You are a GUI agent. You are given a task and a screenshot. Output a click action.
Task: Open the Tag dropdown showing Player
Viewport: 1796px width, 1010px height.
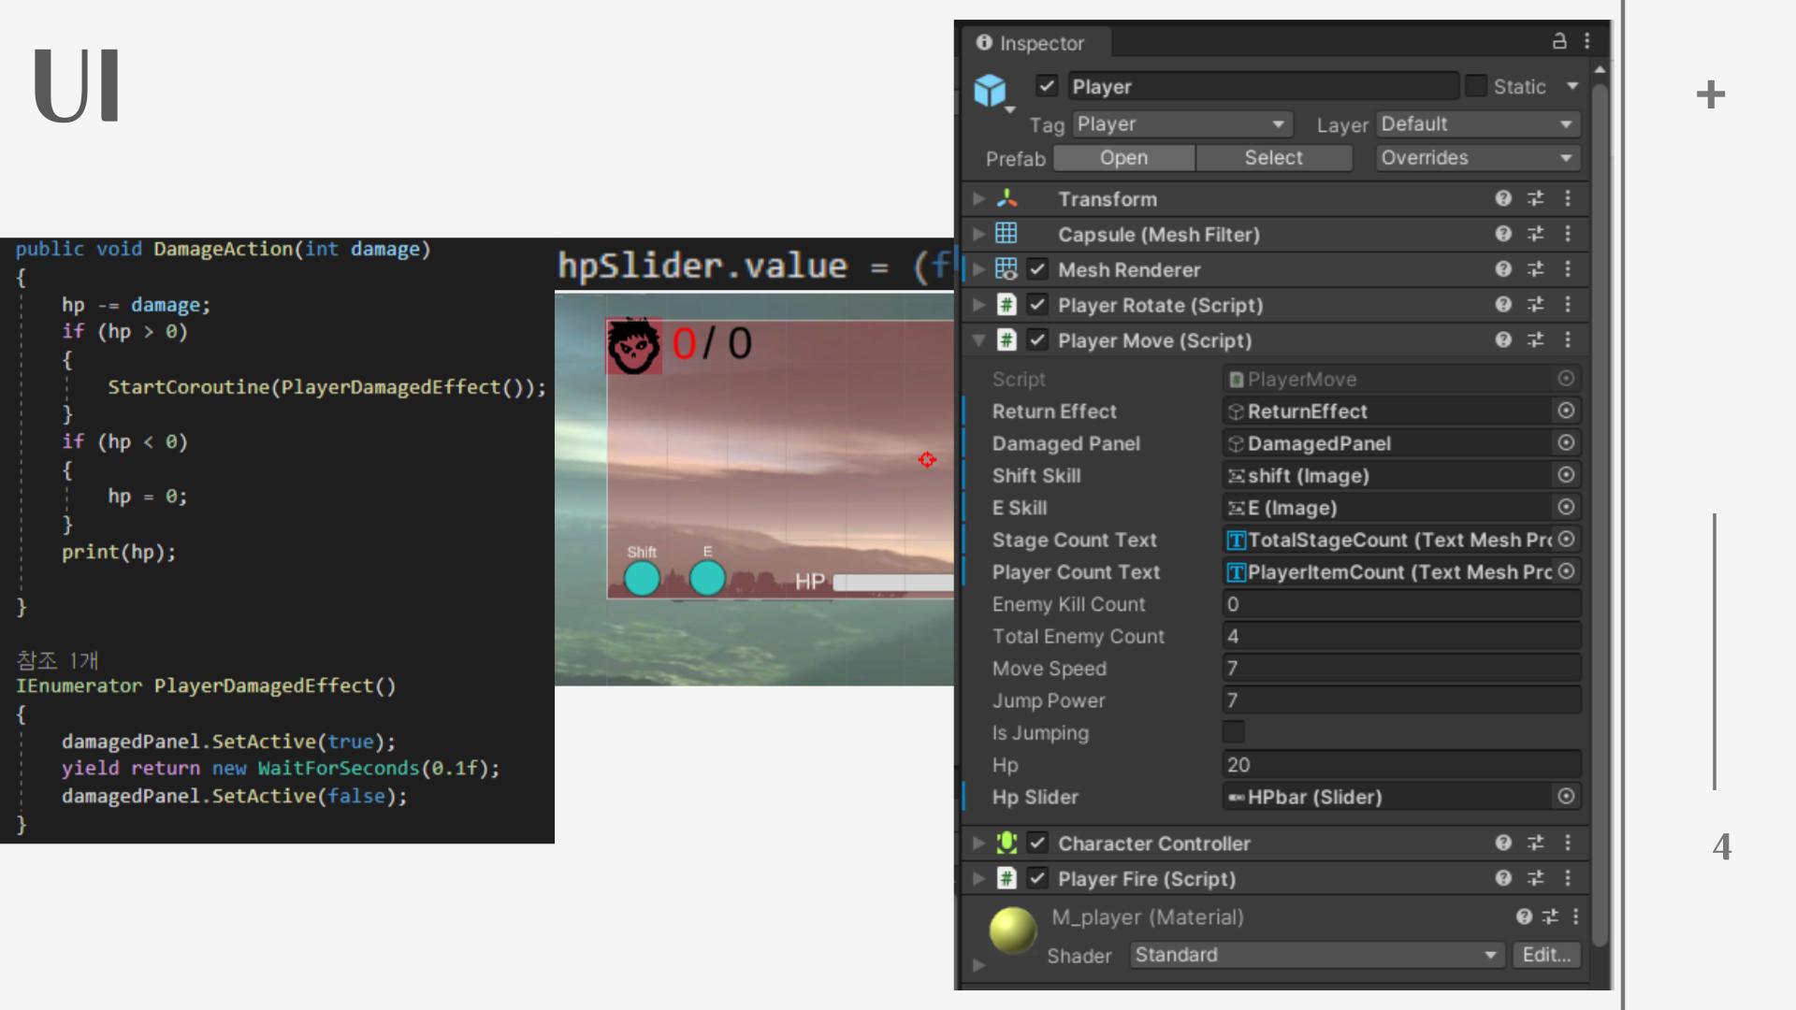tap(1182, 124)
